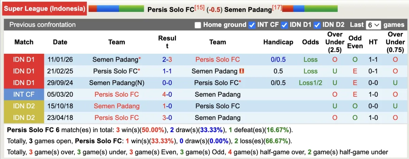Image resolution: width=409 pixels, height=159 pixels.
Task: Click the red card icon beside Semen Padang
Action: point(242,71)
